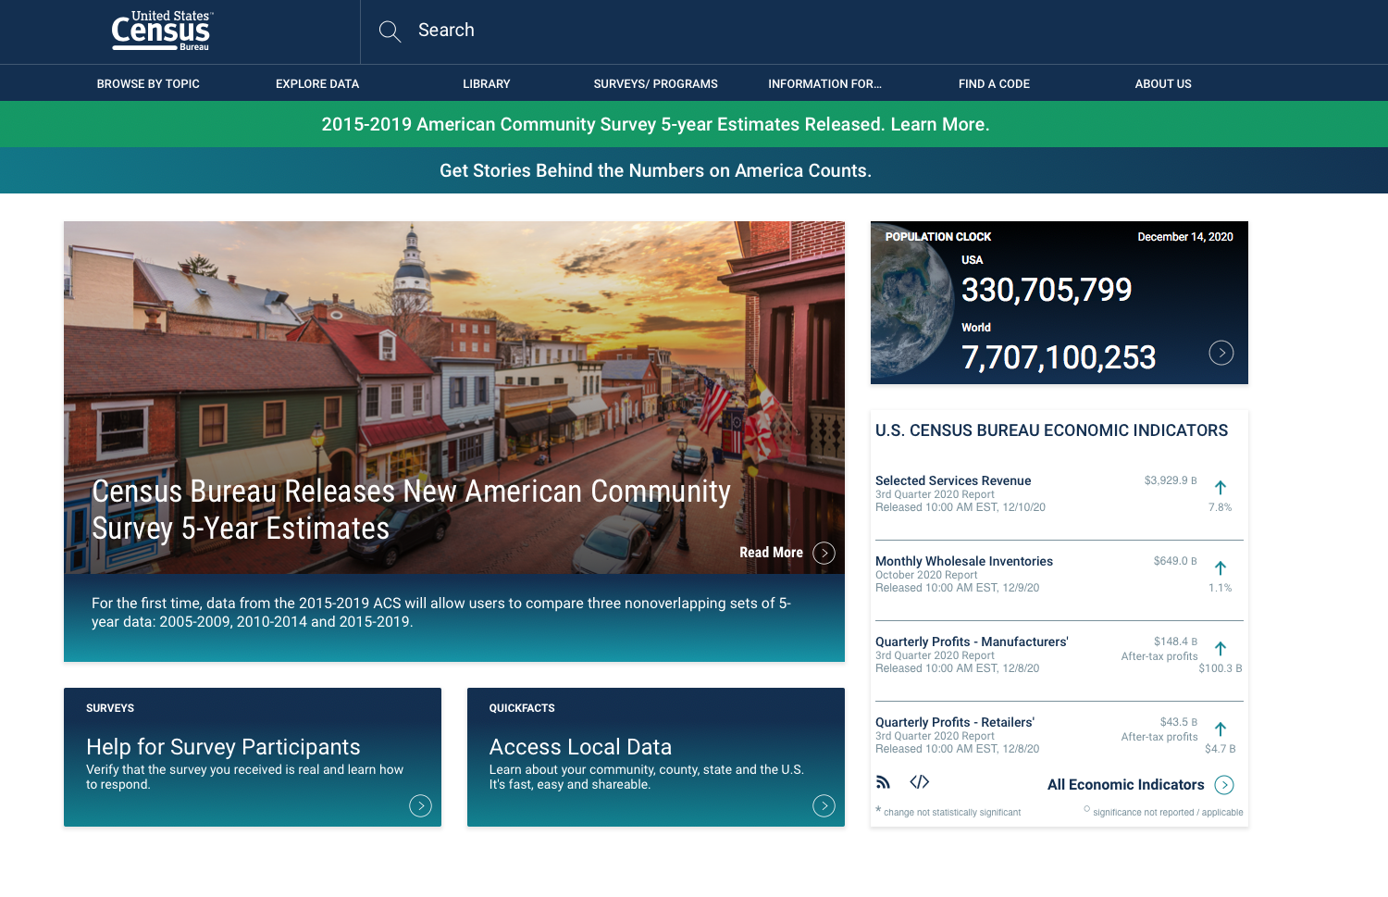Screen dimensions: 1388x897
Task: Click the World population count 7,707,100,253
Action: pos(1059,357)
